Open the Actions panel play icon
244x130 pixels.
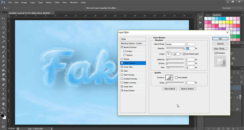[200, 23]
